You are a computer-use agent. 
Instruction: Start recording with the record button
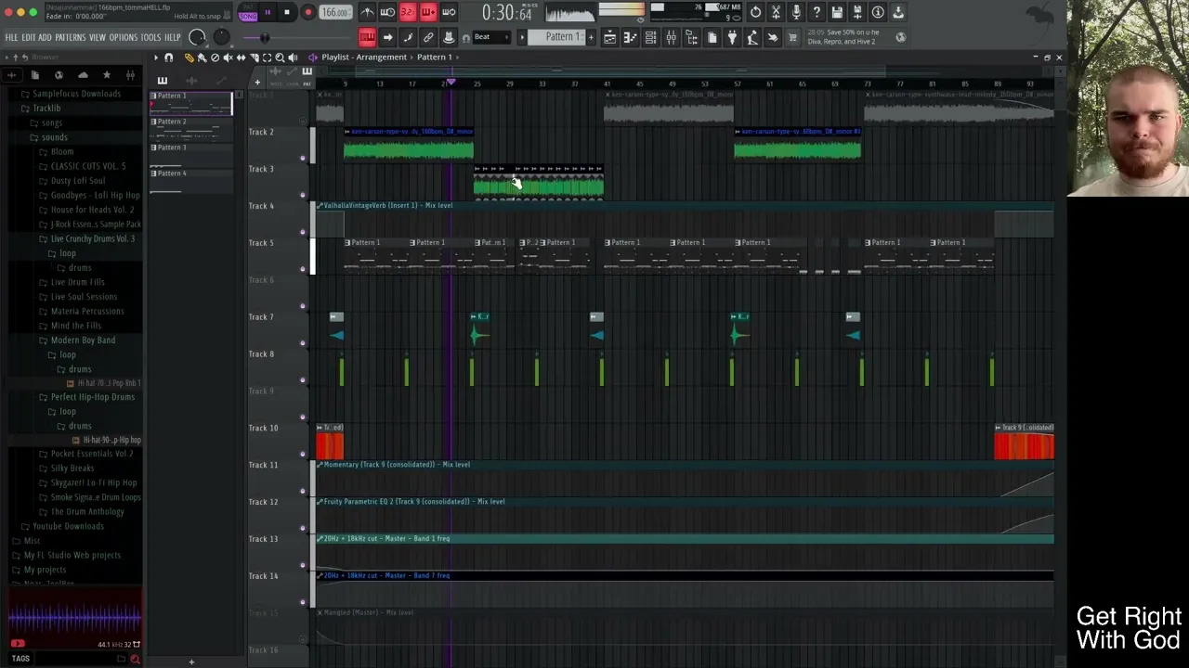pyautogui.click(x=308, y=13)
